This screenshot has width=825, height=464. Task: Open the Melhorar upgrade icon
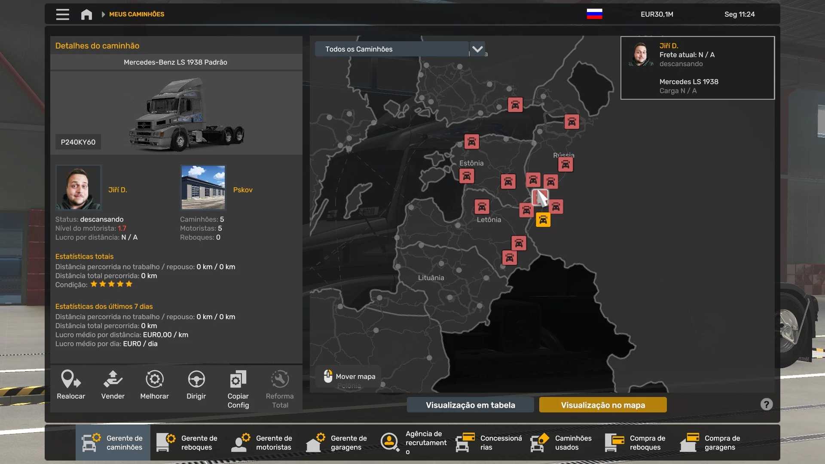coord(154,380)
